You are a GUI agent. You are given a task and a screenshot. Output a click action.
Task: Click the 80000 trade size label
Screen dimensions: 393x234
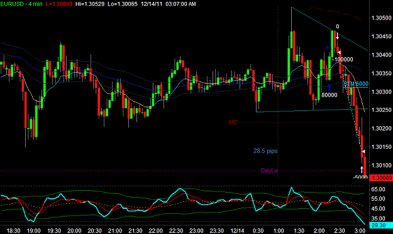click(x=329, y=95)
